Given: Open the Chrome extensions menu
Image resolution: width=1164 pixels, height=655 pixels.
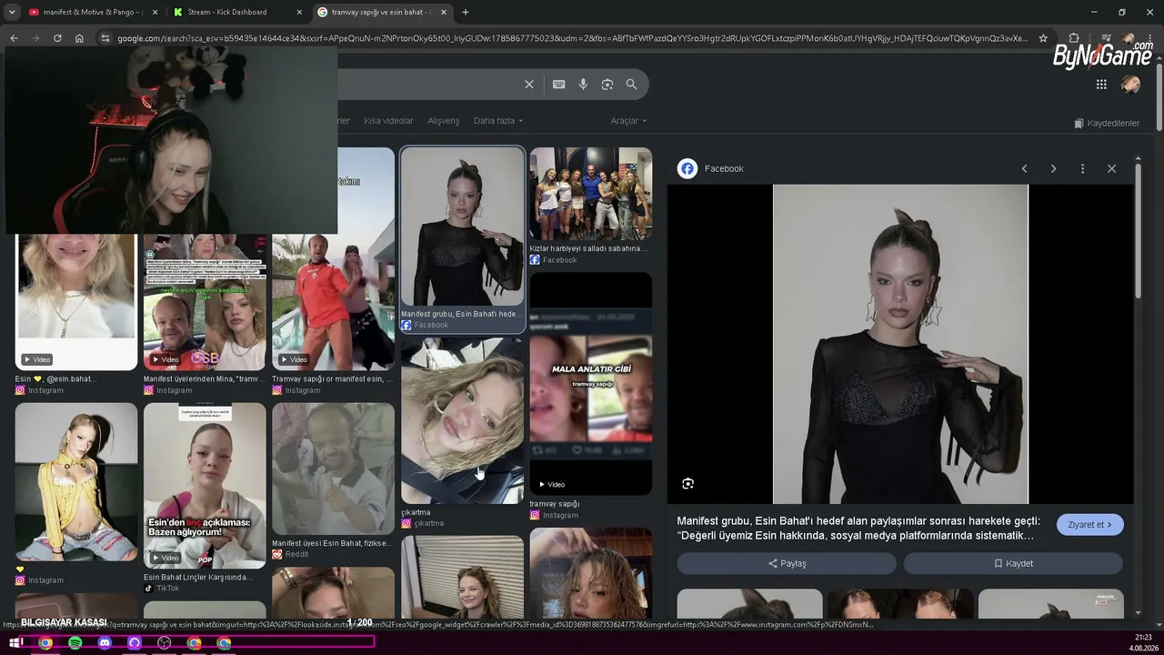Looking at the screenshot, I should coord(1074,38).
